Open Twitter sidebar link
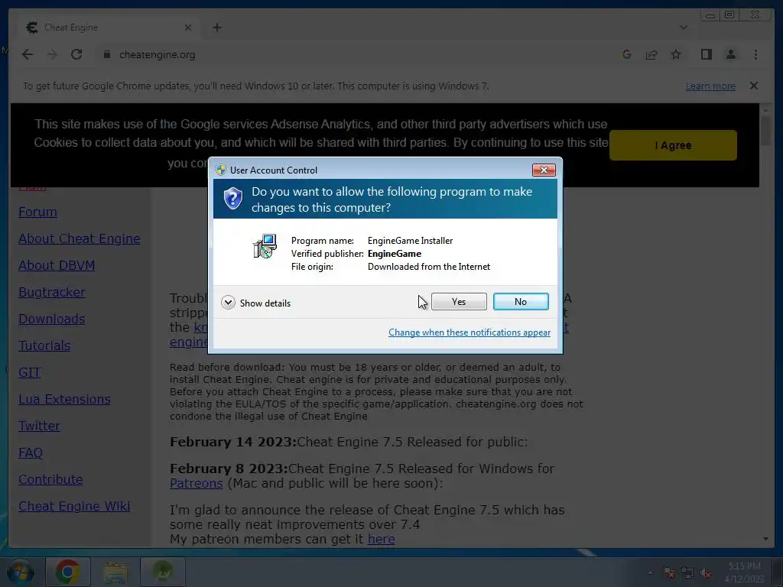The width and height of the screenshot is (783, 587). pos(39,426)
